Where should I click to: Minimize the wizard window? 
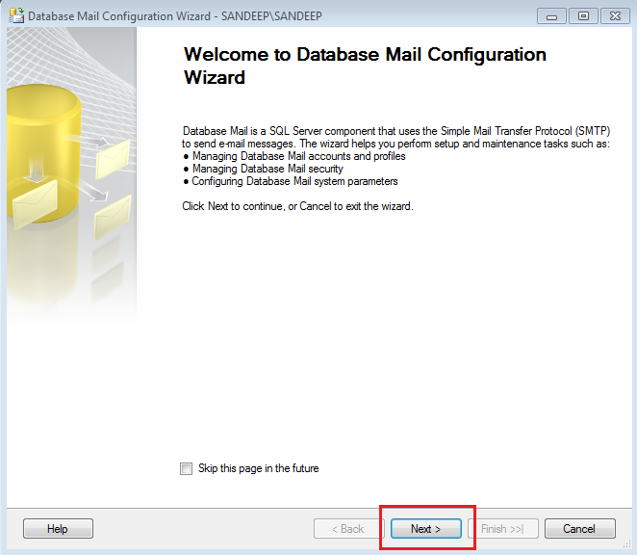[x=551, y=15]
